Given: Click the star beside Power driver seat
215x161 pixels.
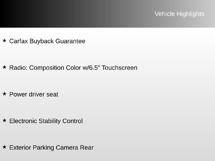Looking at the screenshot, I should coord(4,94).
